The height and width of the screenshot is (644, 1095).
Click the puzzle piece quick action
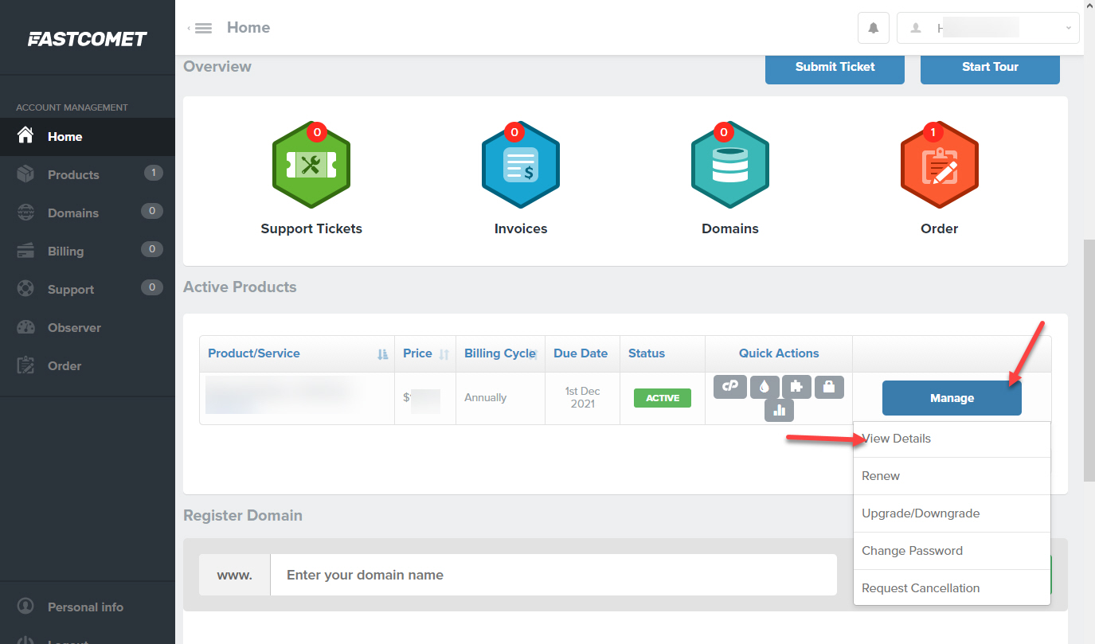coord(796,387)
